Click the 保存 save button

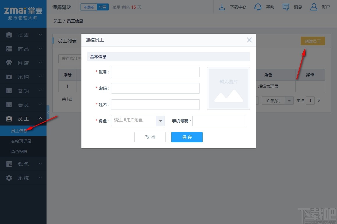click(187, 137)
